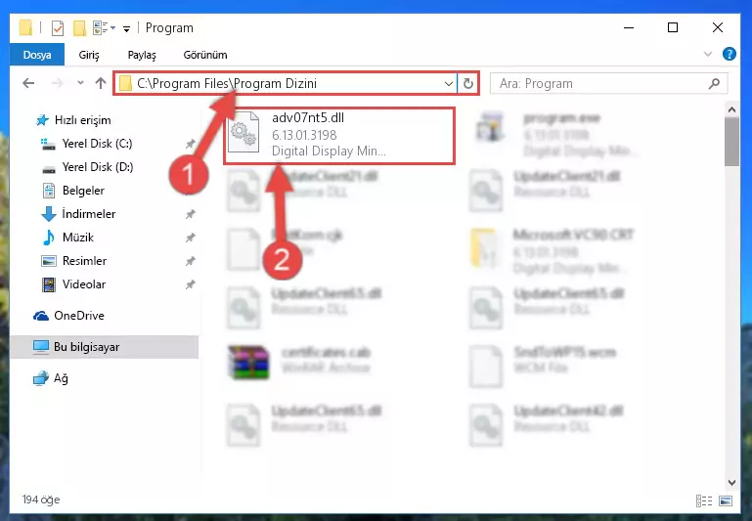Refresh the current folder
The image size is (752, 521).
click(x=468, y=83)
